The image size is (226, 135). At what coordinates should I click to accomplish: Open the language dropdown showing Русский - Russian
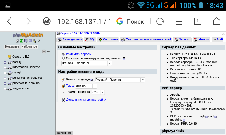(x=120, y=80)
